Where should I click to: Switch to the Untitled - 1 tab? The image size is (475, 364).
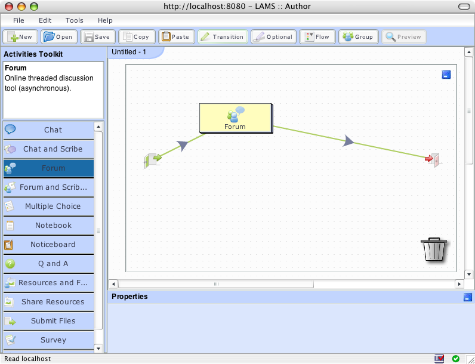[x=129, y=52]
